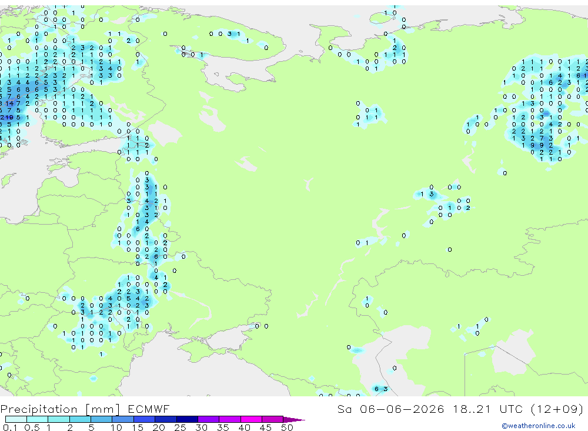Screen dimensions: 588x431
Task: Click the 2–5 mm legend color box
Action: pos(80,419)
